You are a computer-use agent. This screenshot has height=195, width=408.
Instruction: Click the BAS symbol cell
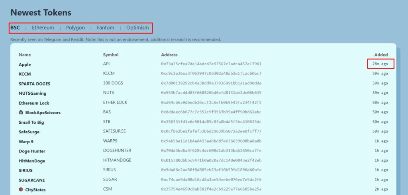107,112
